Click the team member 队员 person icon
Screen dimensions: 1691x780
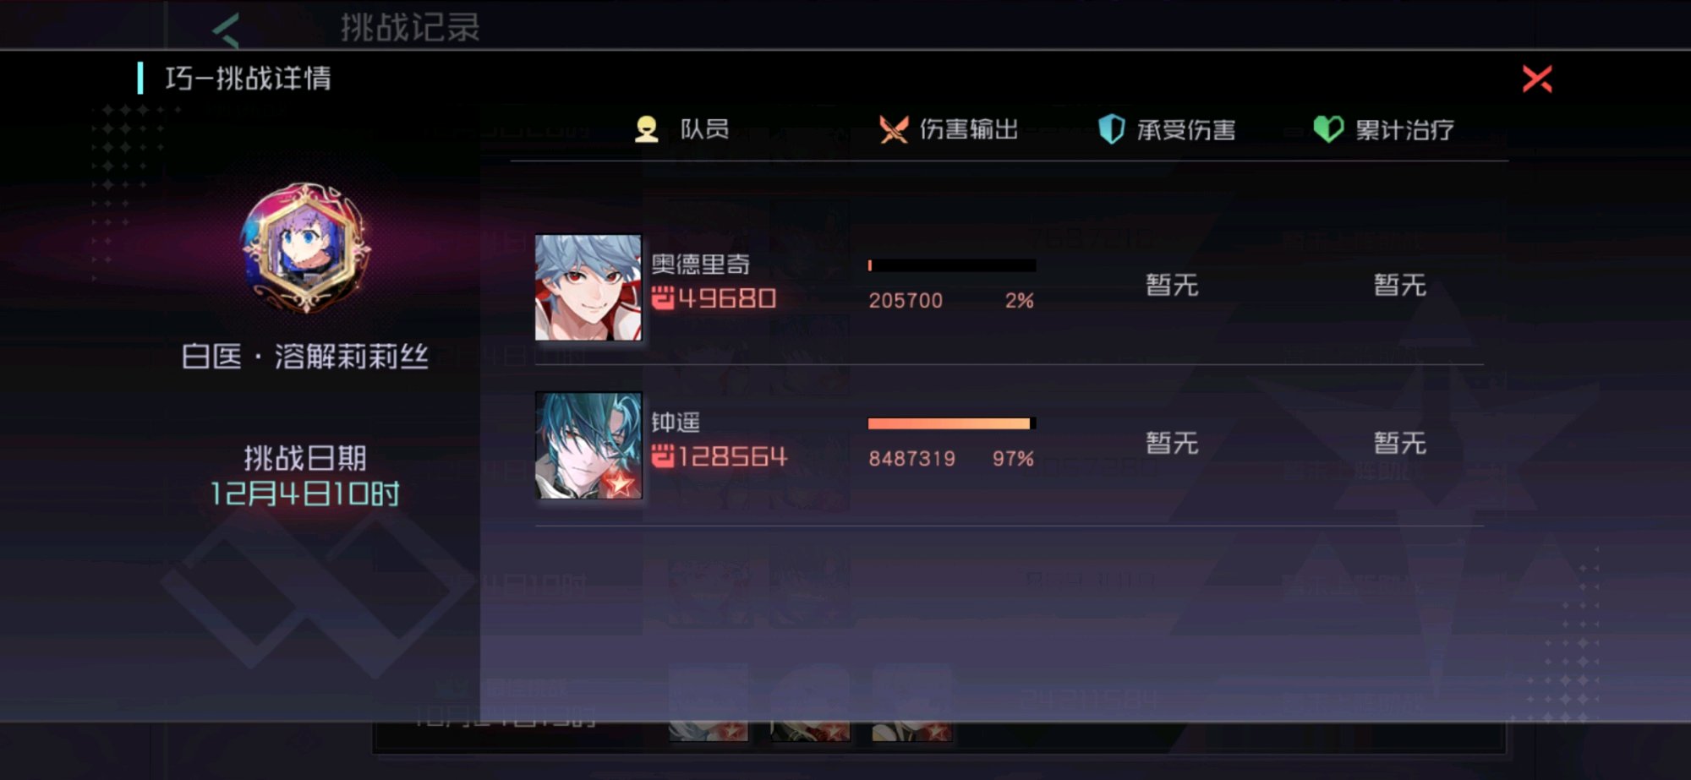coord(647,129)
